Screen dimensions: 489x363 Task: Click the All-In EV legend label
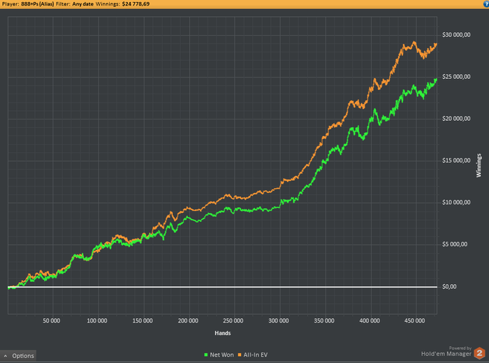pyautogui.click(x=256, y=355)
